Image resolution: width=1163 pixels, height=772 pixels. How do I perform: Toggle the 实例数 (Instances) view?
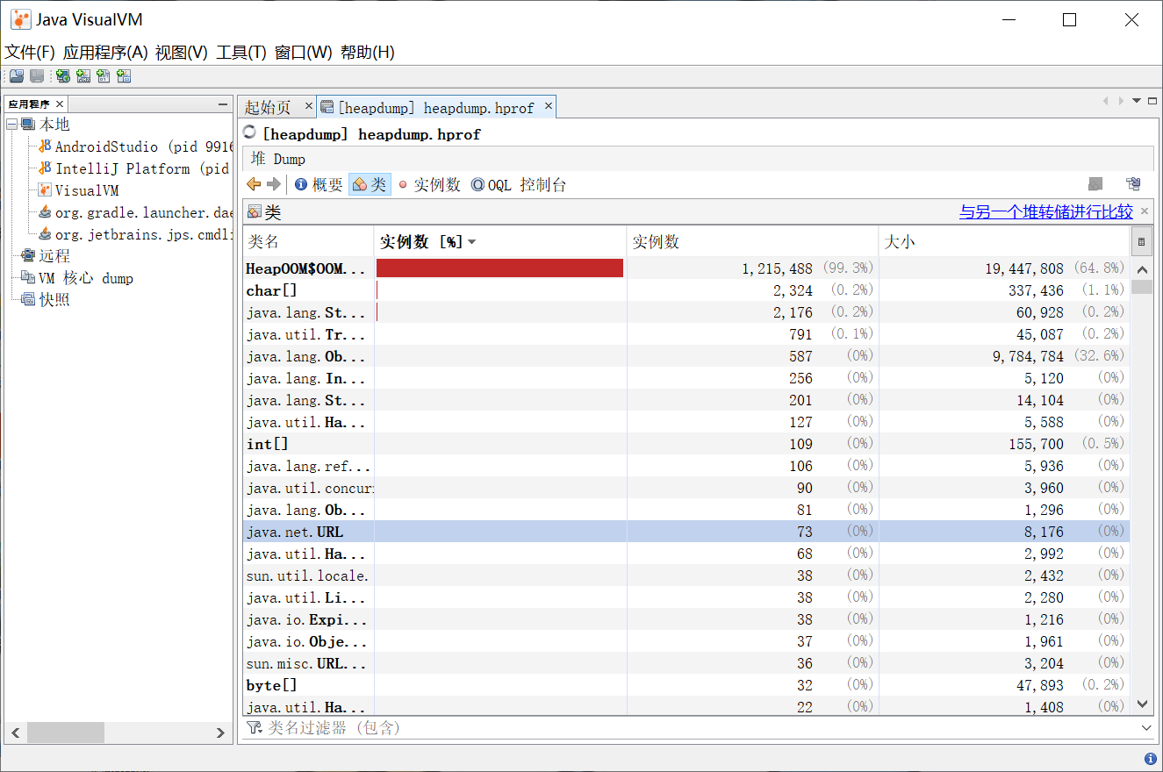tap(428, 184)
